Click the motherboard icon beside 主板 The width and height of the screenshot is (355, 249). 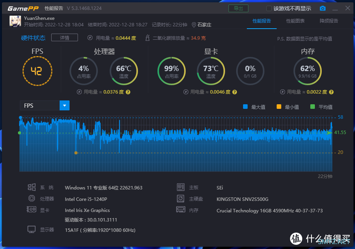[181, 187]
